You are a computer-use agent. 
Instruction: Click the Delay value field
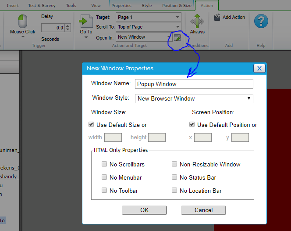tap(53, 28)
